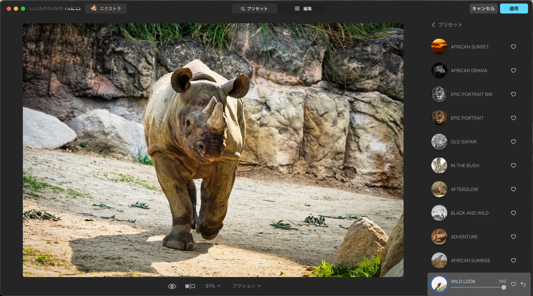Screen dimensions: 533x296
Task: Expand the アクション dropdown menu
Action: pos(247,286)
